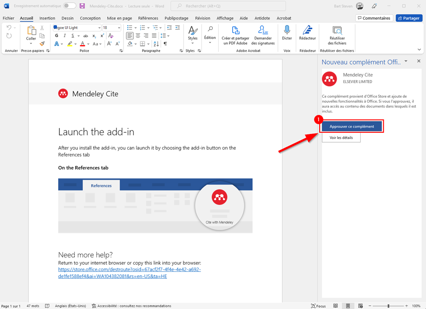
Task: Switch to Focus mode in status bar
Action: click(318, 306)
